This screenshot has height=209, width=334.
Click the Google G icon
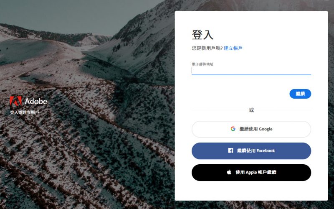[233, 129]
